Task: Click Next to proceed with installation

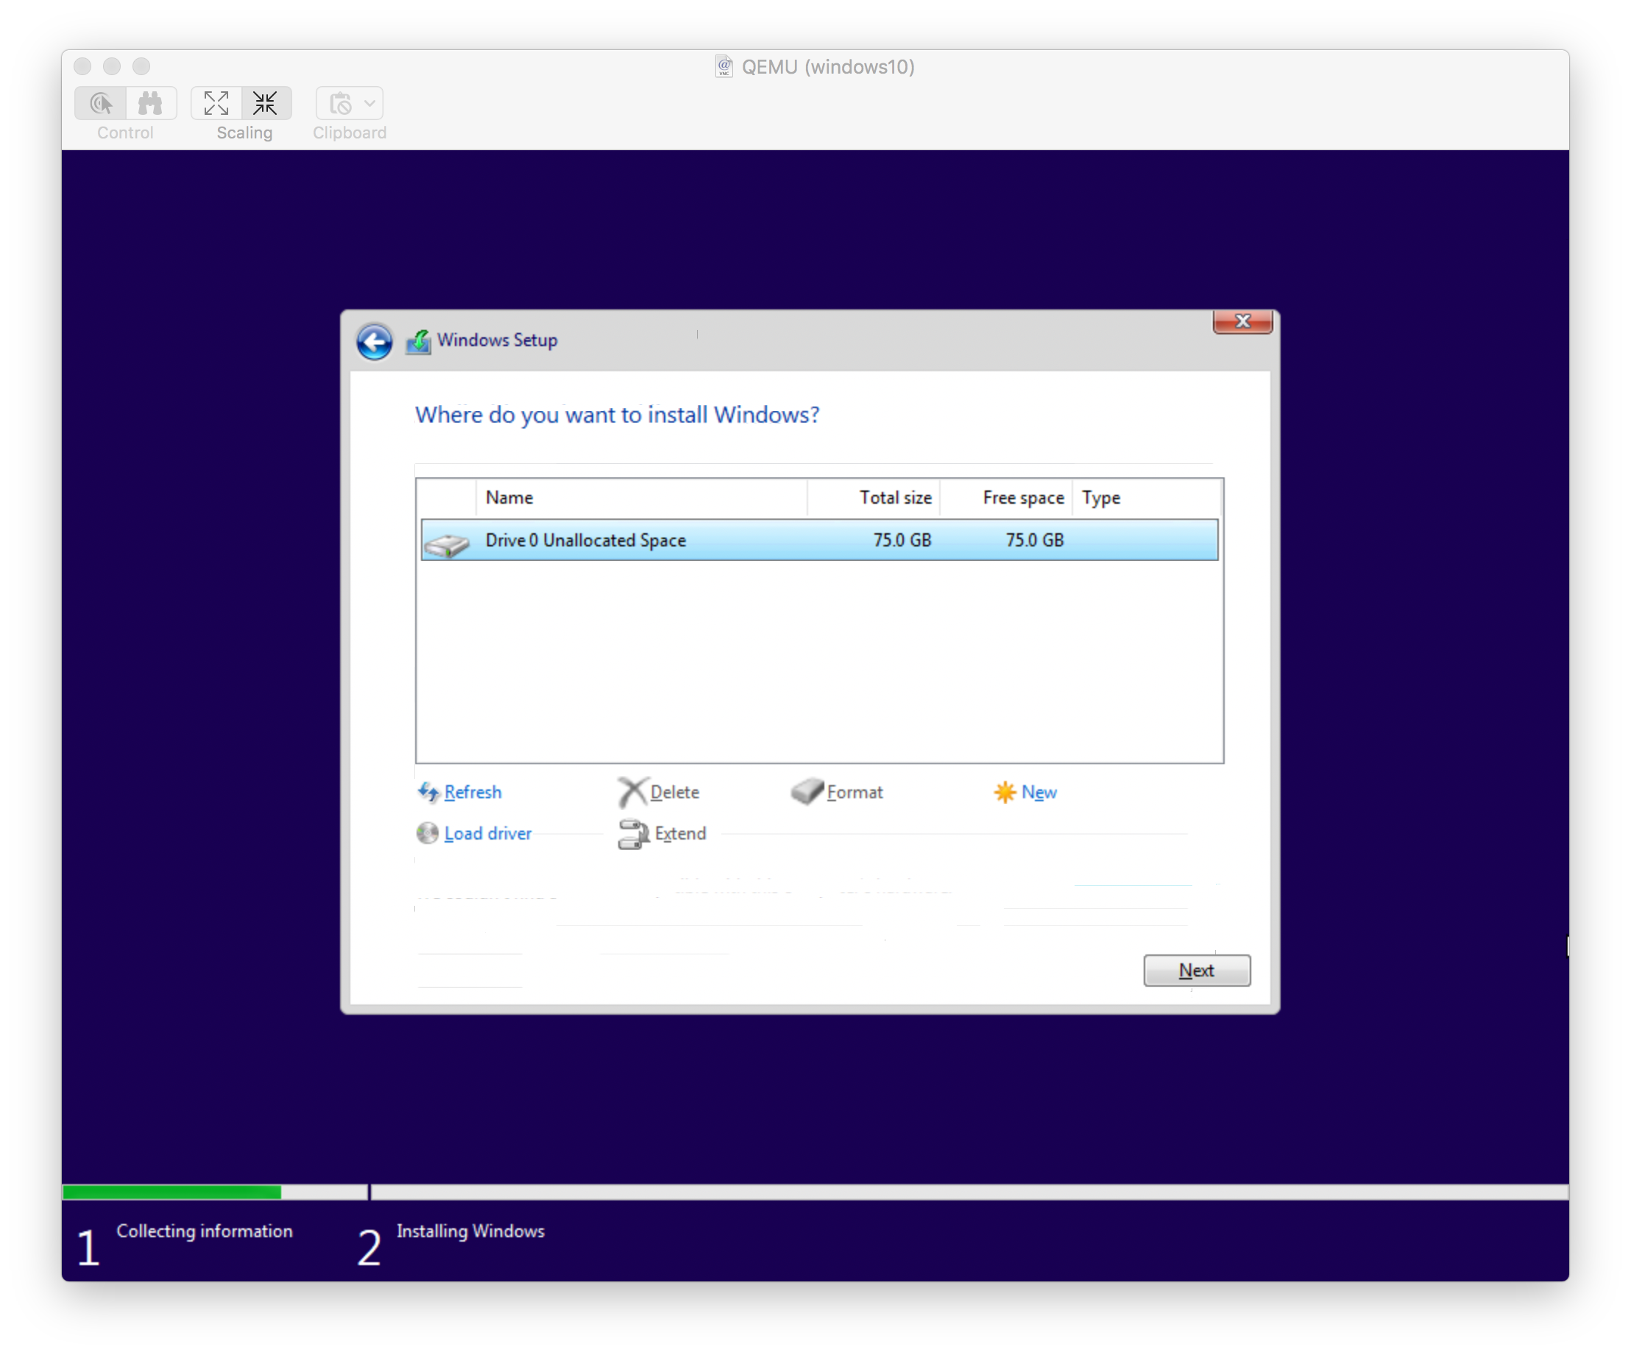Action: [x=1196, y=970]
